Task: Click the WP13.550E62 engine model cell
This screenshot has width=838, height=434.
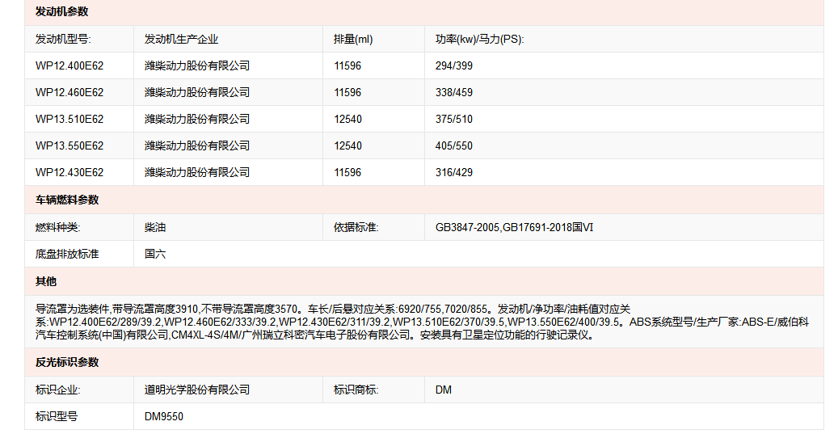Action: pyautogui.click(x=69, y=145)
